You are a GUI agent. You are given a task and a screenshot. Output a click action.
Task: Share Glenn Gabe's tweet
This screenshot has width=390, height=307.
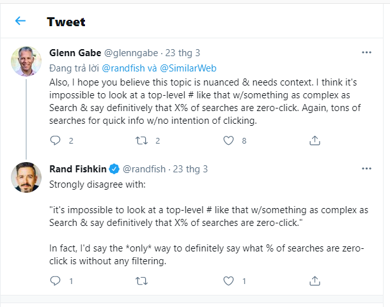[315, 140]
